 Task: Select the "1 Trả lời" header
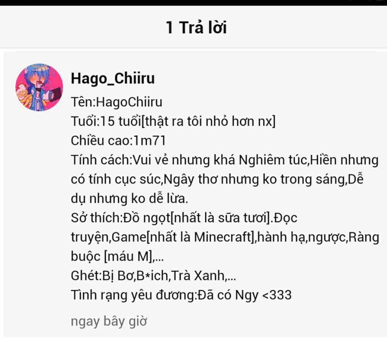[x=196, y=27]
